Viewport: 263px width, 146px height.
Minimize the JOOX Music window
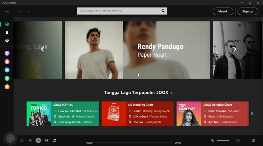[242, 3]
